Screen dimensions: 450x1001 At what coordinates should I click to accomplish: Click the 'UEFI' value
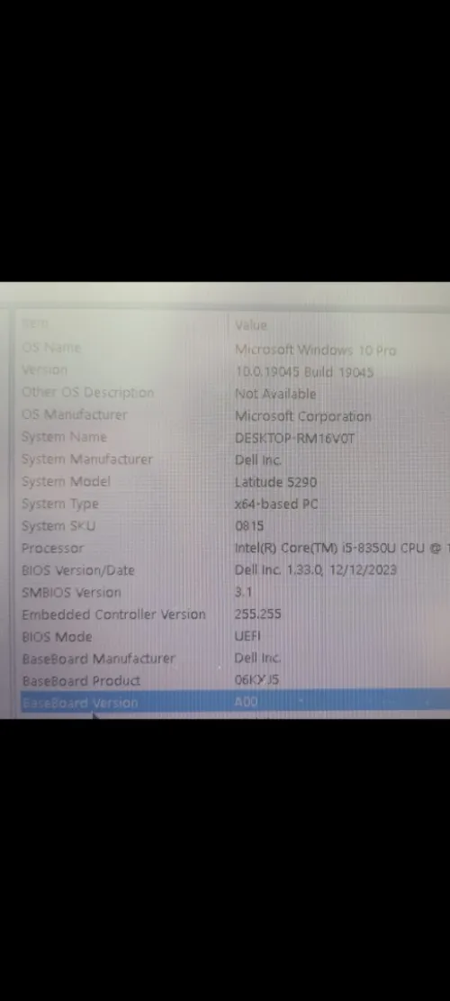click(247, 636)
